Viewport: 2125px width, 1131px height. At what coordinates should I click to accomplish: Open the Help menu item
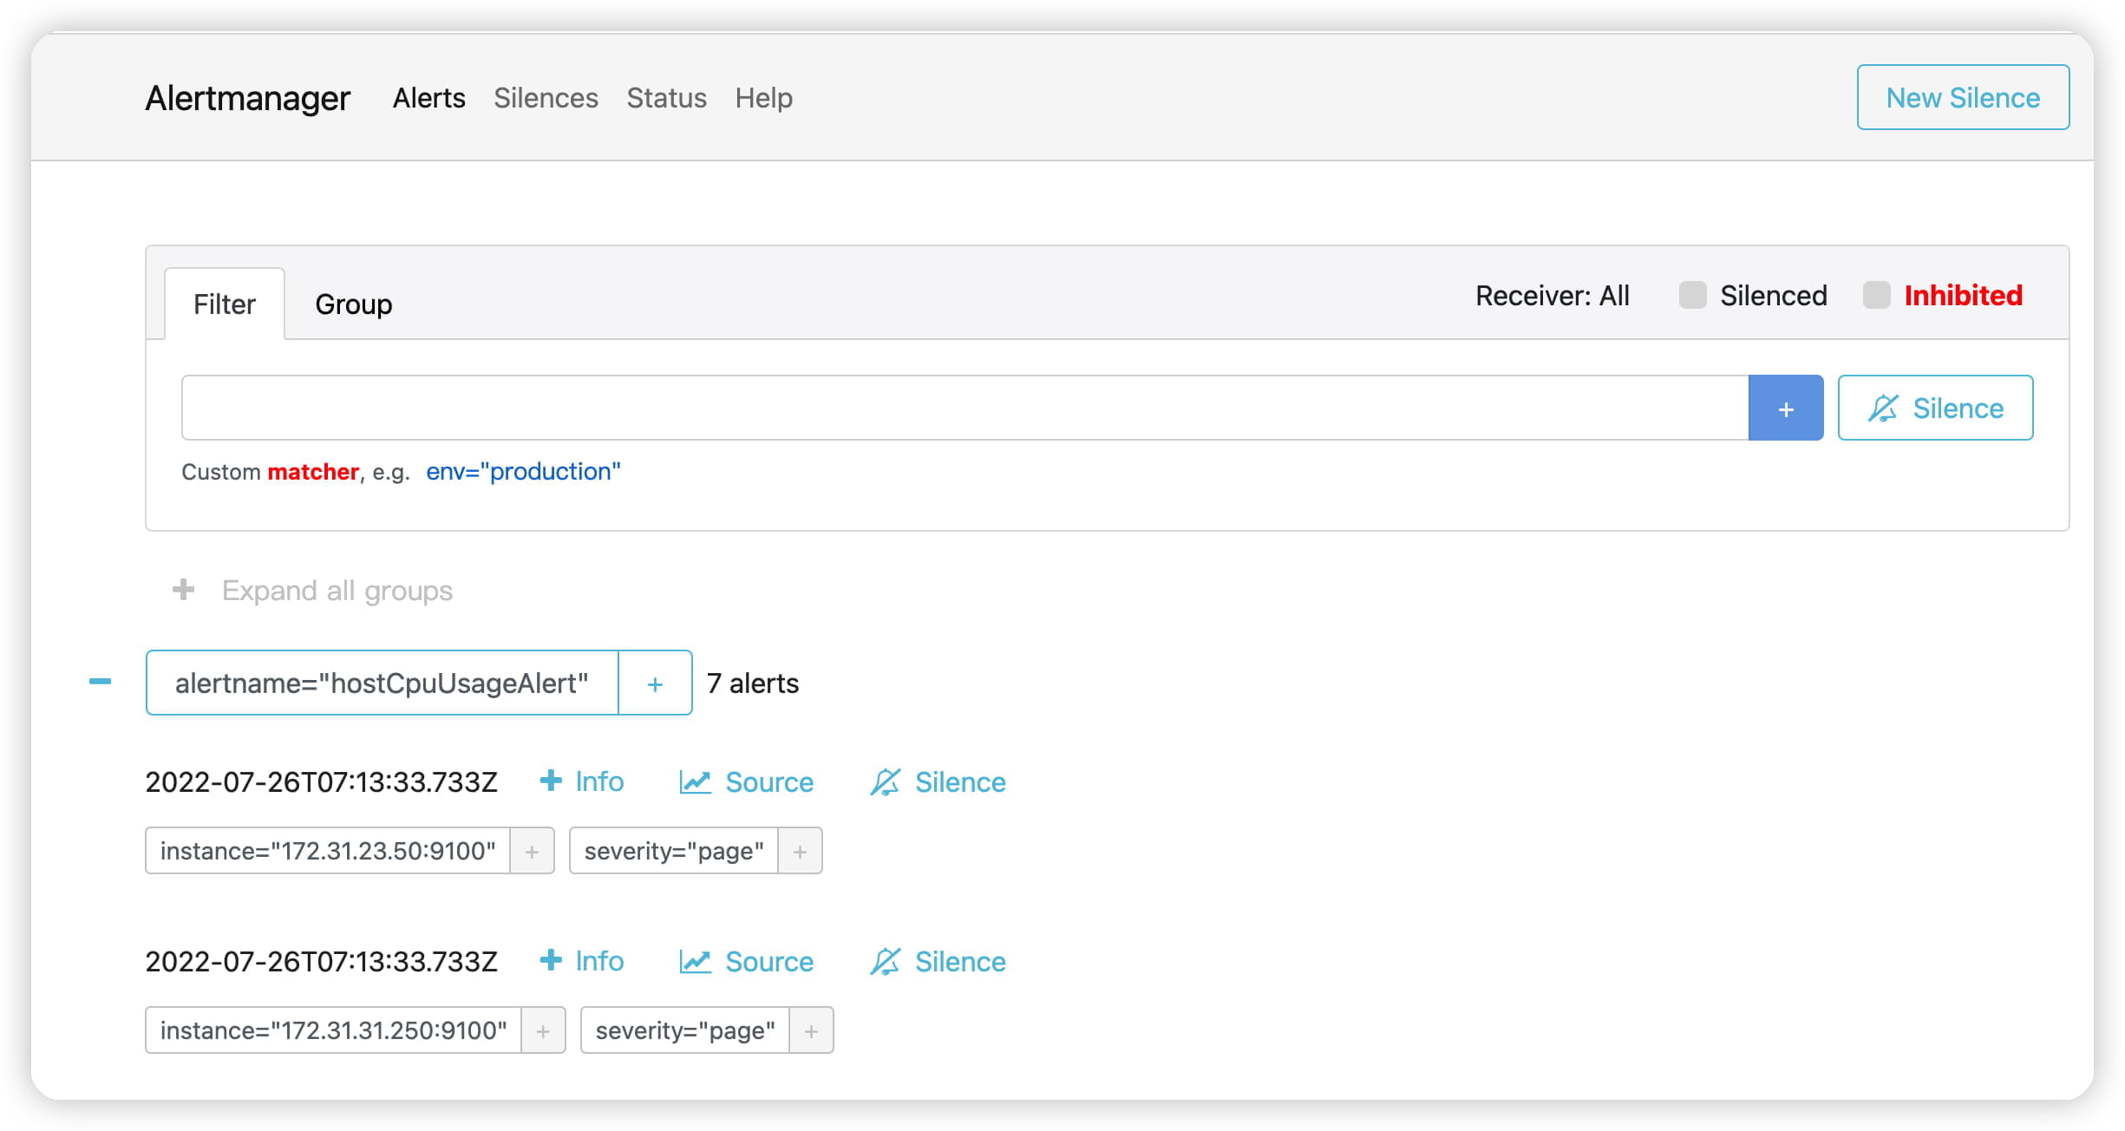[763, 98]
